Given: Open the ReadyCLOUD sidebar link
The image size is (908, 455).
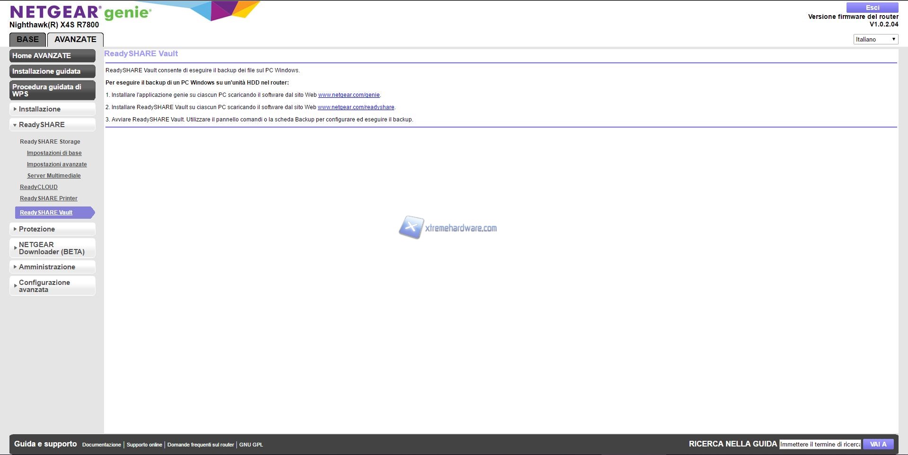Looking at the screenshot, I should (39, 187).
